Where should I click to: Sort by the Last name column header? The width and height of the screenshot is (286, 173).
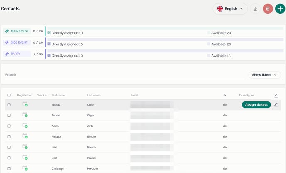94,95
